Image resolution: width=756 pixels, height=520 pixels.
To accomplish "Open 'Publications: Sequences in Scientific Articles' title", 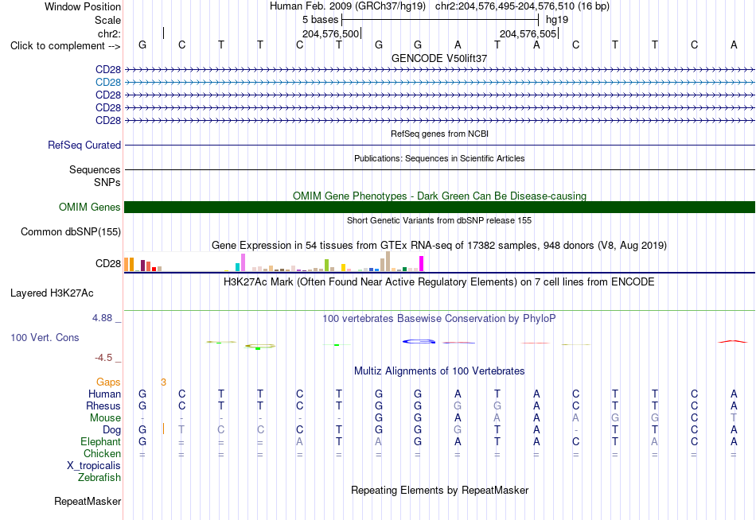I will (x=439, y=158).
